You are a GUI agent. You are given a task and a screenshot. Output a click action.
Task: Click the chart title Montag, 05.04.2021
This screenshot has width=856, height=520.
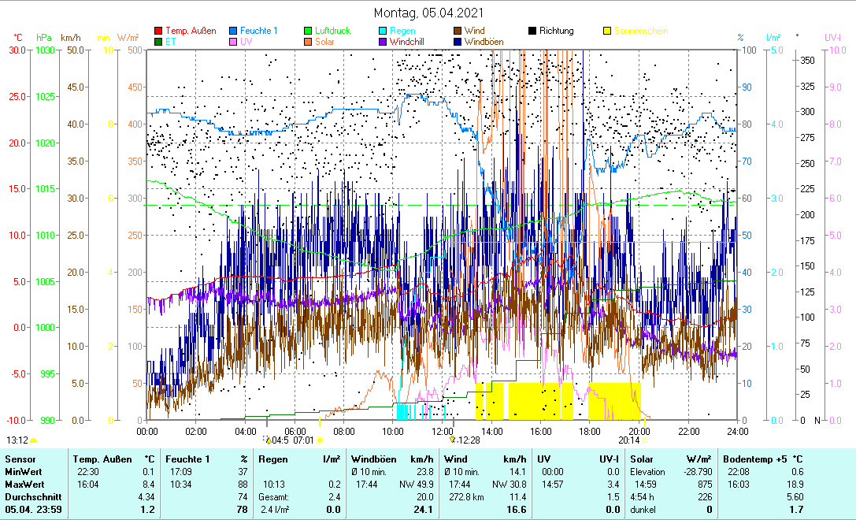click(x=428, y=13)
